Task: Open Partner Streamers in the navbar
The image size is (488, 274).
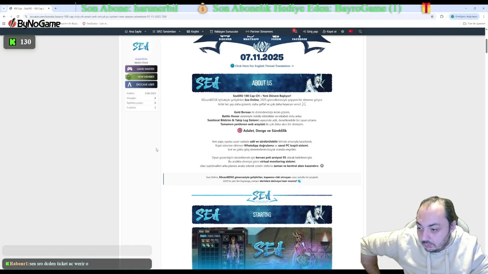Action: 259,32
